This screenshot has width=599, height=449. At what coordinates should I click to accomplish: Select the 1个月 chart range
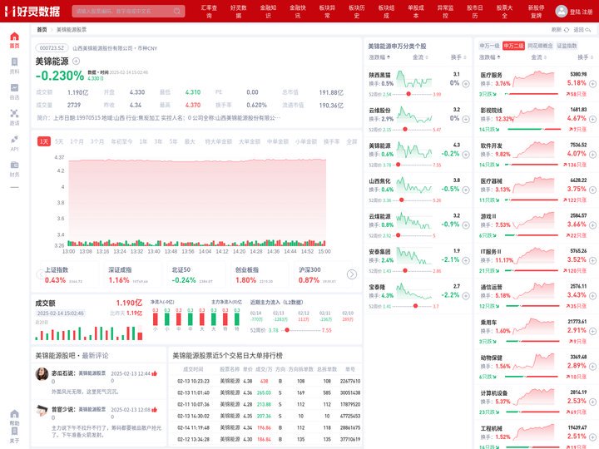(x=77, y=141)
